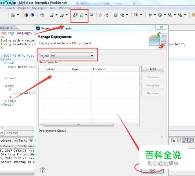Launch the green Run play icon
This screenshot has width=195, height=176.
click(x=160, y=15)
